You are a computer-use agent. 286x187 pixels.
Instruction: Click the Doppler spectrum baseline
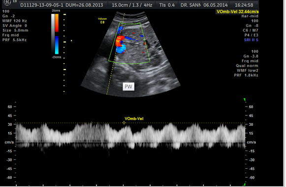coord(130,142)
